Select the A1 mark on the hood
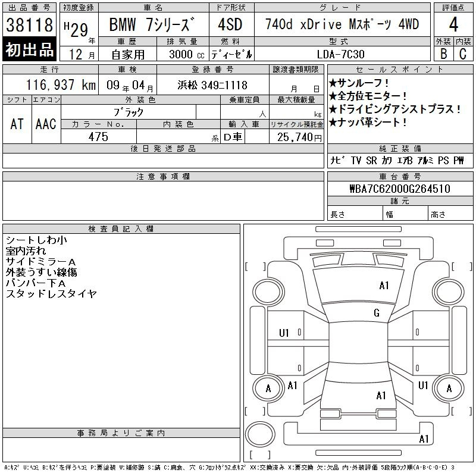This screenshot has height=476, width=476. point(384,286)
